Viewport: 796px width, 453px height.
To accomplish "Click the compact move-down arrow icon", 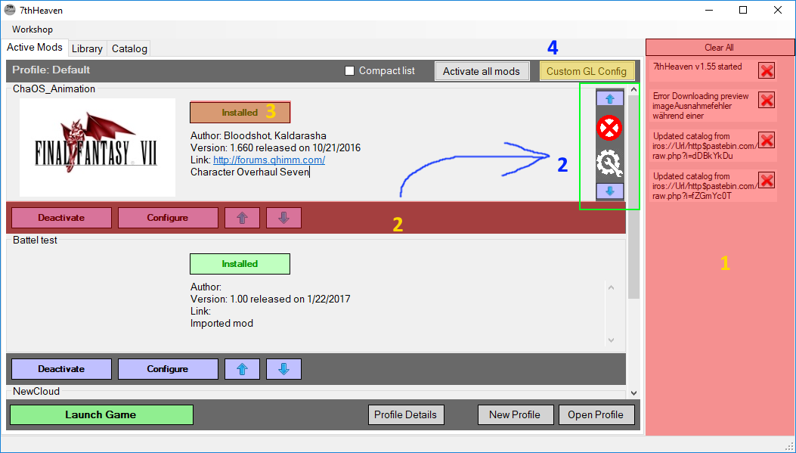I will point(610,191).
